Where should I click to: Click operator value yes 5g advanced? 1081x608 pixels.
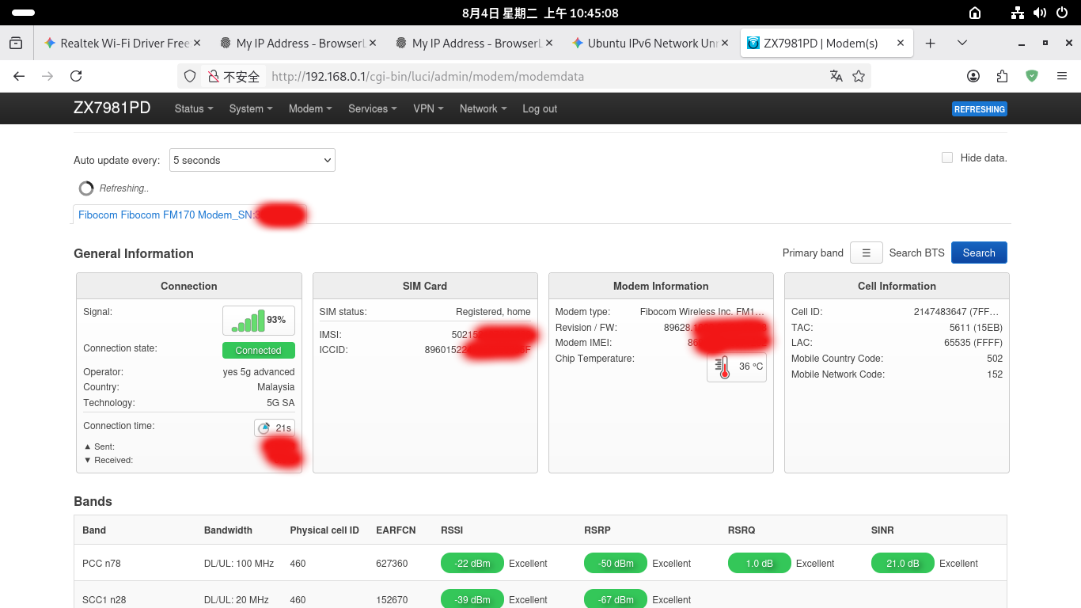pos(259,372)
